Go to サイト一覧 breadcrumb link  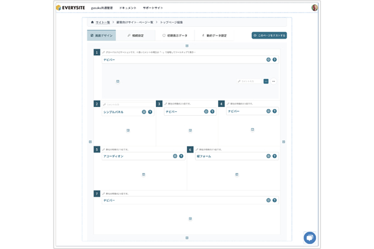[x=103, y=22]
